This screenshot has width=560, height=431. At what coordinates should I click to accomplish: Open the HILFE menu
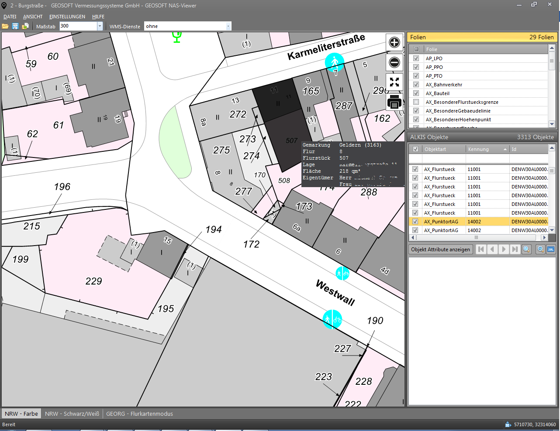(98, 17)
